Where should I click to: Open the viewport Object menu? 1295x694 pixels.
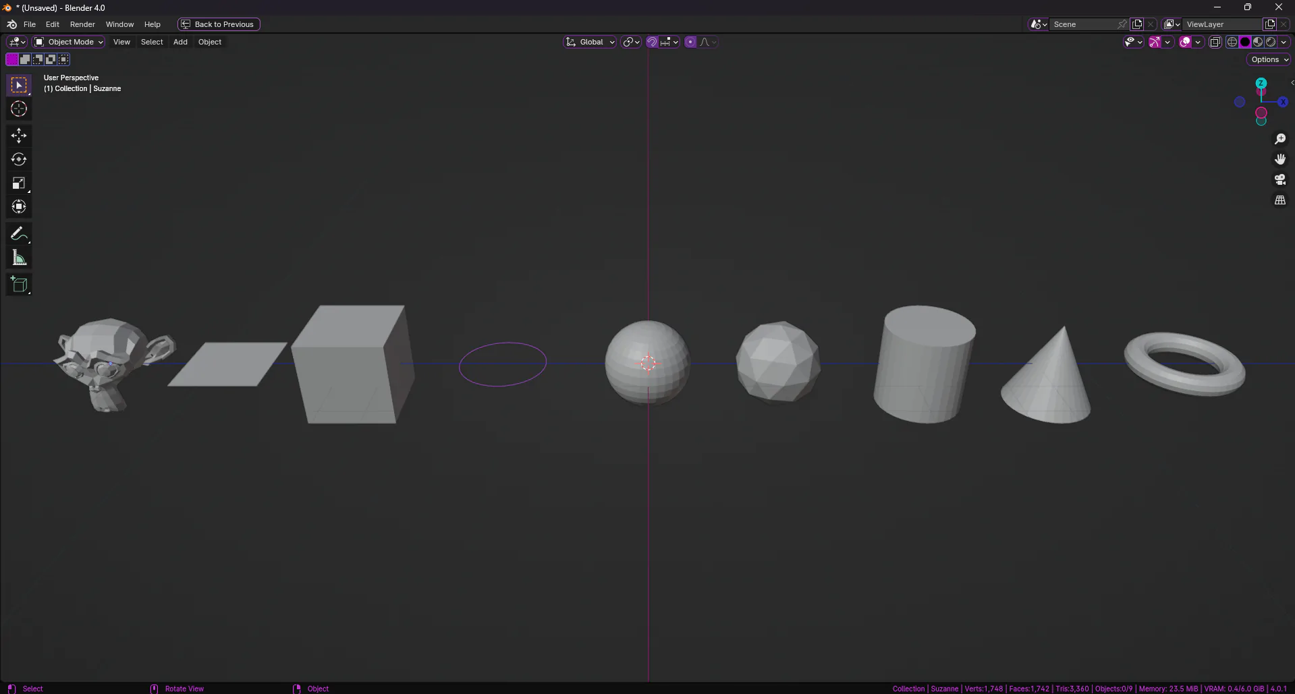coord(210,42)
